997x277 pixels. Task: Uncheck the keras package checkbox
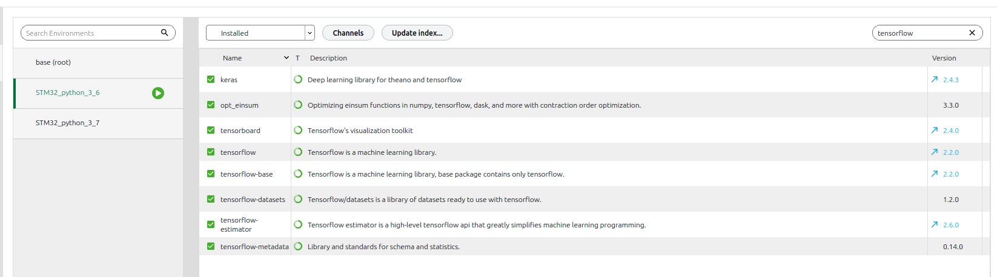click(x=211, y=79)
